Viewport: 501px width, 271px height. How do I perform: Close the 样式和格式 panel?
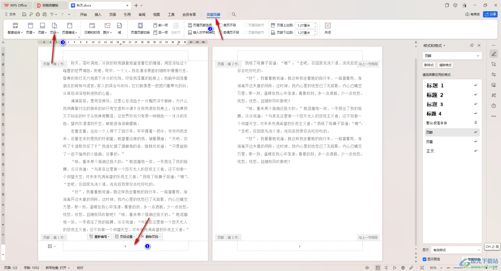(x=479, y=45)
